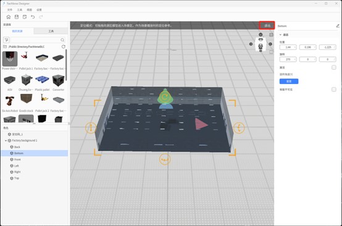Click stepper of position value 1.44
342x226 pixels.
point(295,47)
